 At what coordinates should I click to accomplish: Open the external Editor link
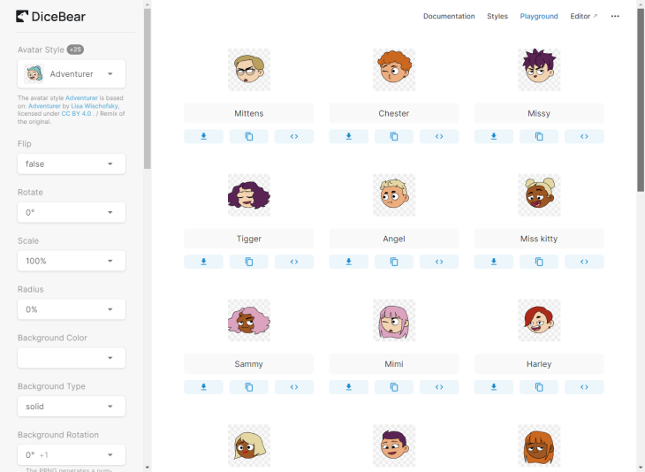583,16
